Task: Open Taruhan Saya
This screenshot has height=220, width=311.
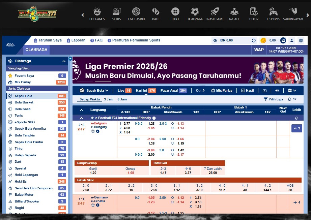Action: click(48, 40)
